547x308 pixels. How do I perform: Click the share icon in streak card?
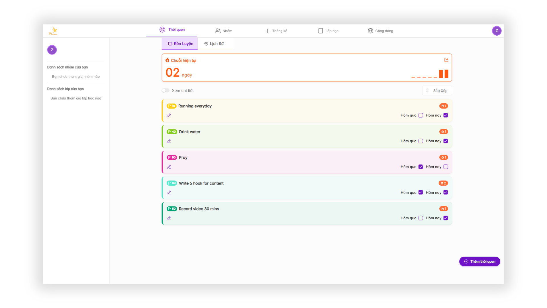coord(446,60)
